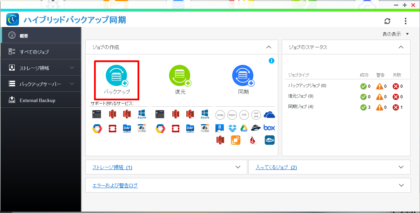The height and width of the screenshot is (213, 420).
Task: Click the Google Cloud icon under バックアップ
Action: [x=97, y=128]
